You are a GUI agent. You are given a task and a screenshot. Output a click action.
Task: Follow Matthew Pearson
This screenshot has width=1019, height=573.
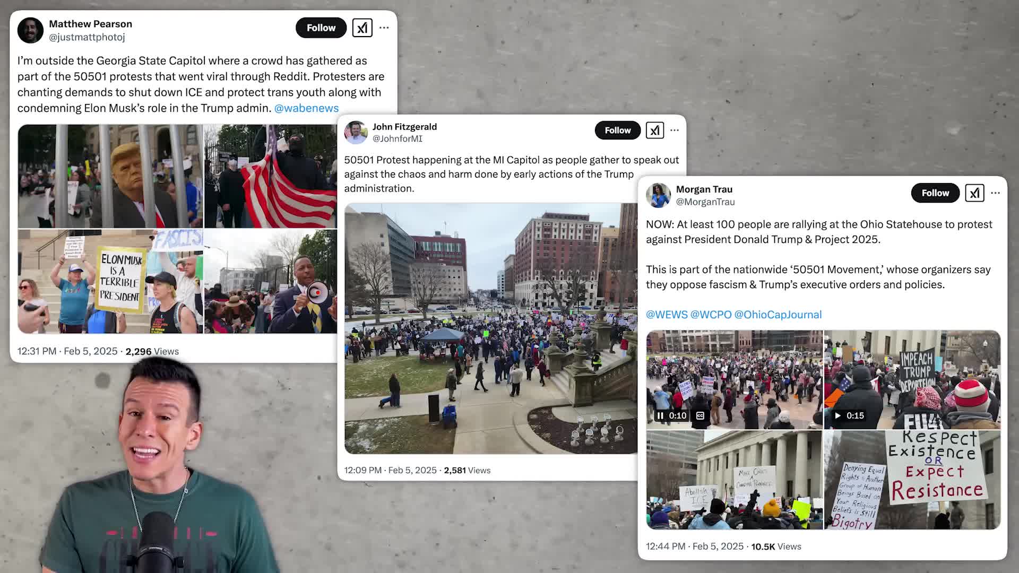(x=321, y=28)
